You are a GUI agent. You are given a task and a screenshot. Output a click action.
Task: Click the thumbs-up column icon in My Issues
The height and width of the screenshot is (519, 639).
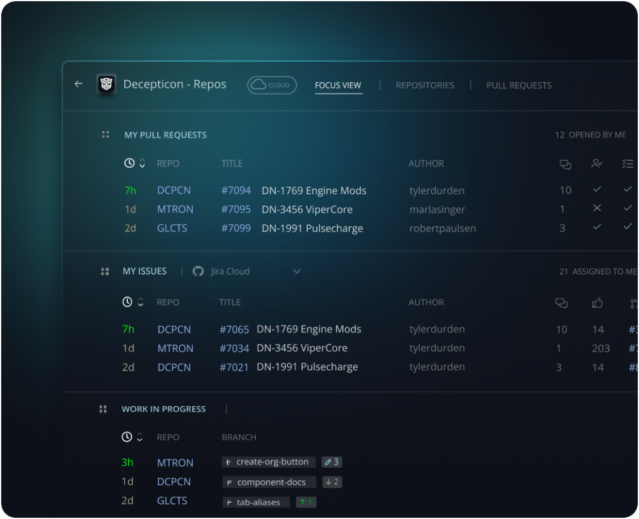coord(597,303)
